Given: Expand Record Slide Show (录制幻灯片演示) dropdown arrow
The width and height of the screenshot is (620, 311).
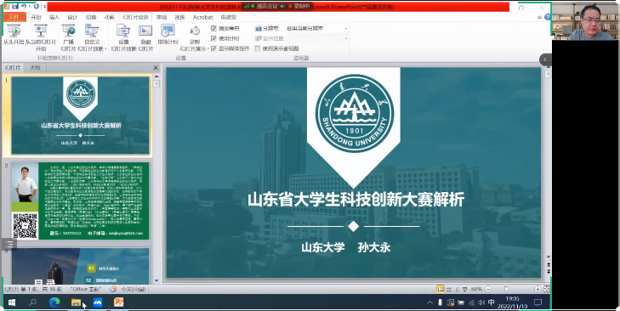Looking at the screenshot, I should pos(208,49).
